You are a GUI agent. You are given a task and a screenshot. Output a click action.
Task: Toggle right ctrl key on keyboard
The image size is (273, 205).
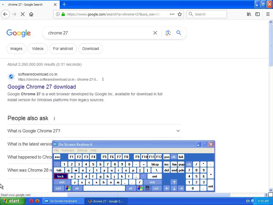156,188
